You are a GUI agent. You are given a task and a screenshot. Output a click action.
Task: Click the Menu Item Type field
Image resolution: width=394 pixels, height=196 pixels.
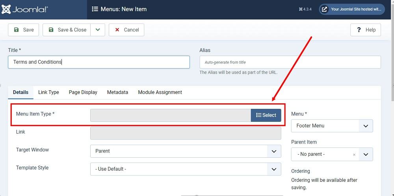coord(171,115)
